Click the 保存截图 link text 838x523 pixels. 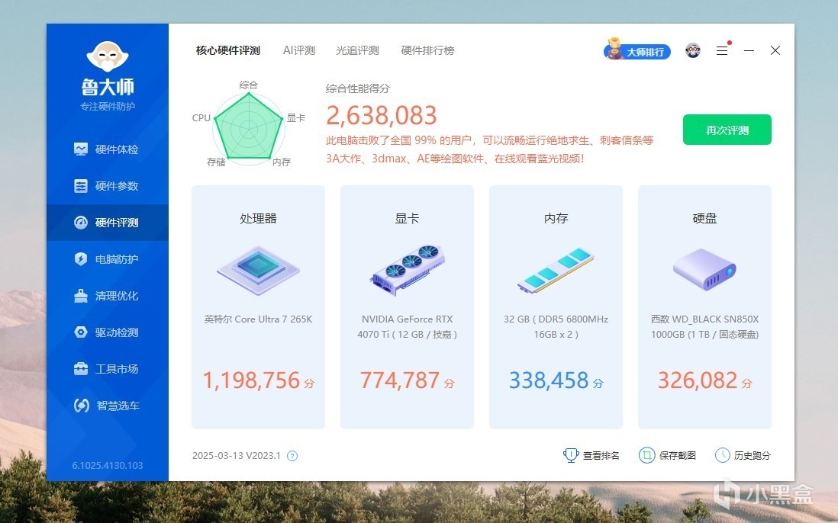[677, 456]
